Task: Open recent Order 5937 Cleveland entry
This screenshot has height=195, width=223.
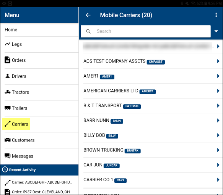Action: click(x=39, y=192)
